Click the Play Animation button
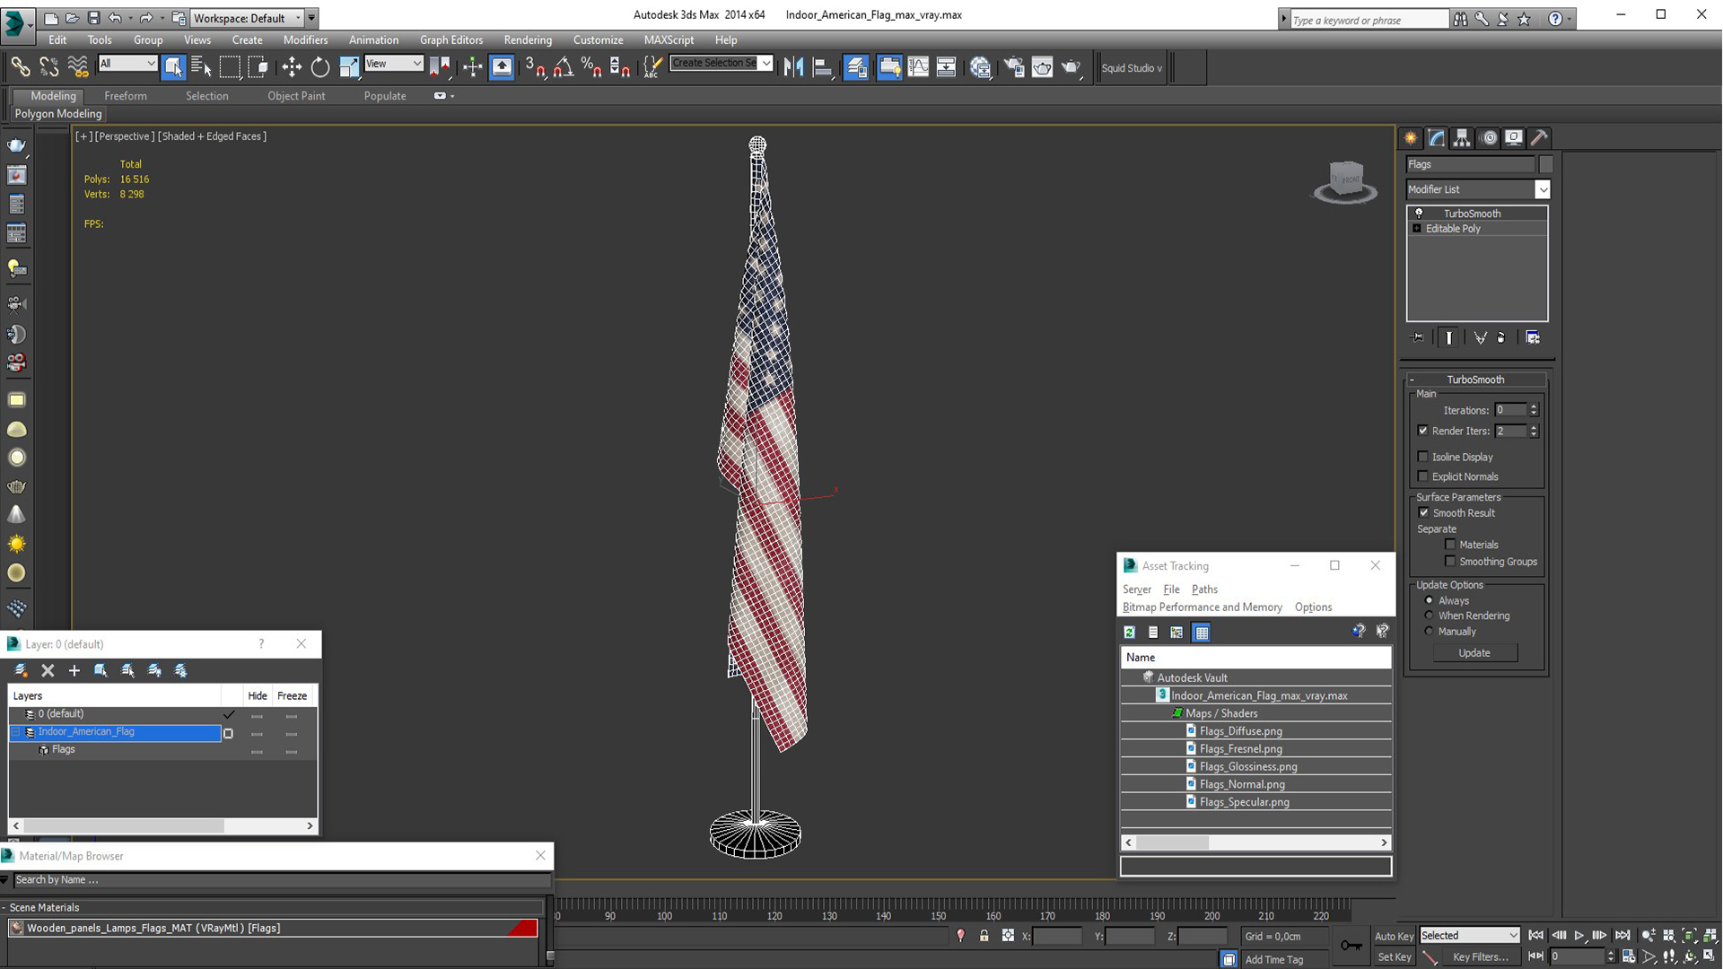The height and width of the screenshot is (969, 1723). [1579, 935]
